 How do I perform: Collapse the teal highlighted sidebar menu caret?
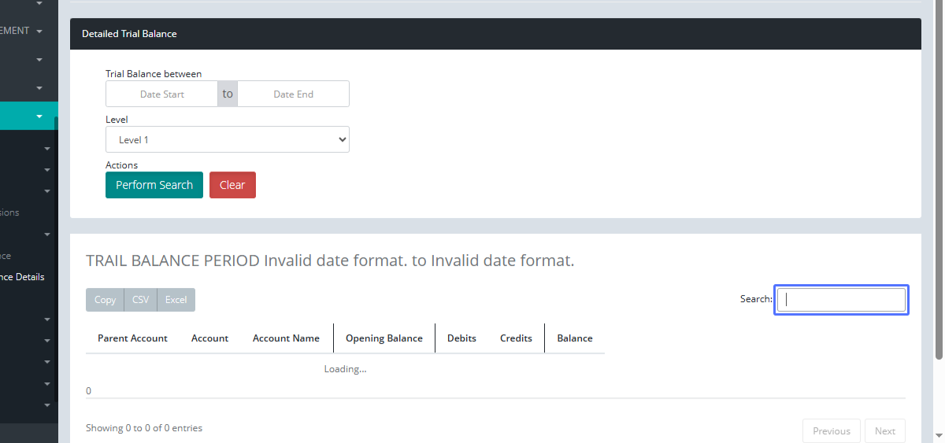click(x=39, y=116)
